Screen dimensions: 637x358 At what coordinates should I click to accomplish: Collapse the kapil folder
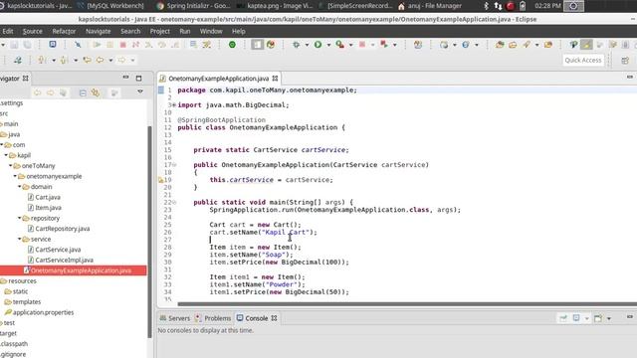(6, 155)
